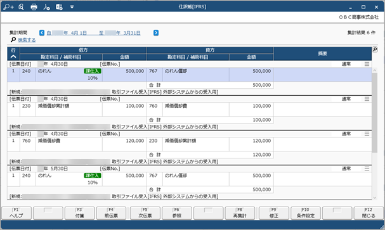Select debit のれん cell in the 4月30日 voucher

point(69,75)
